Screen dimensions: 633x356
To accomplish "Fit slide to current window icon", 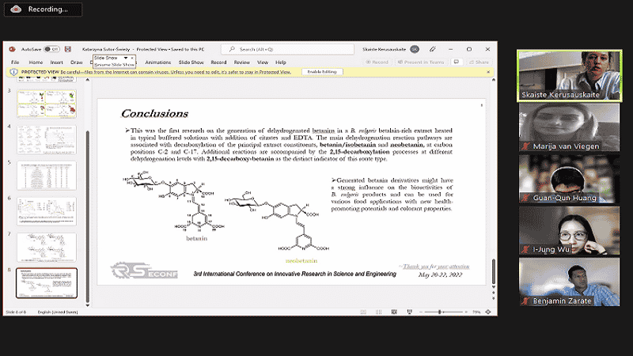I will (488, 312).
